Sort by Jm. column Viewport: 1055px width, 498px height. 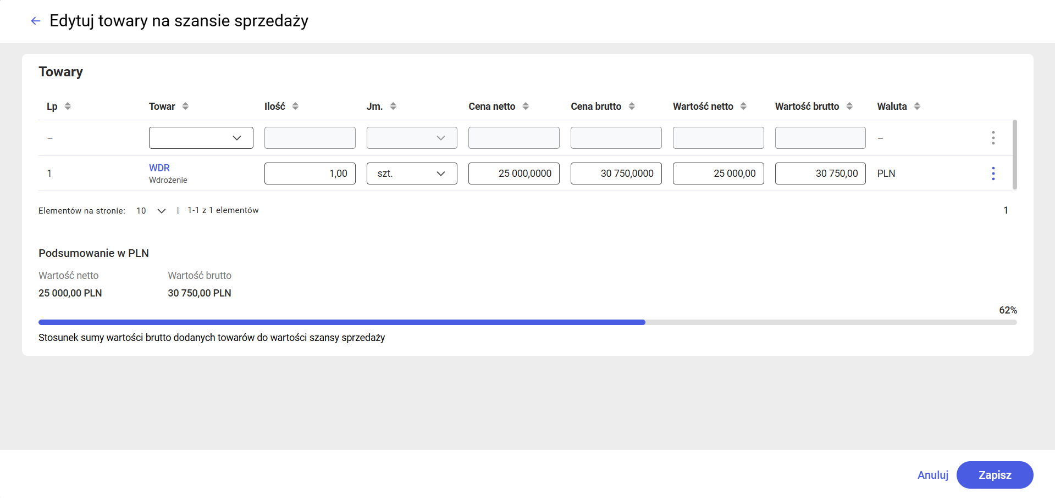pos(393,106)
